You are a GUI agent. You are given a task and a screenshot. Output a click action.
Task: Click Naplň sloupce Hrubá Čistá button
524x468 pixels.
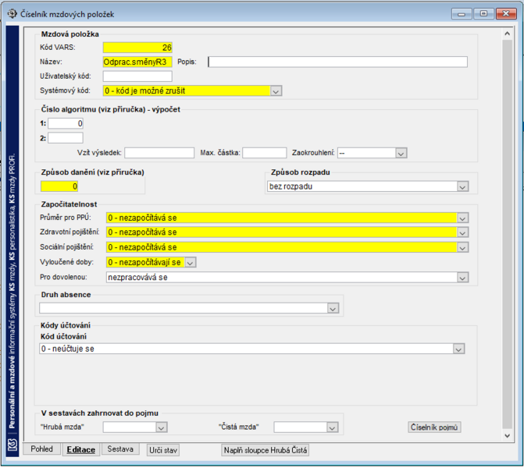click(266, 450)
